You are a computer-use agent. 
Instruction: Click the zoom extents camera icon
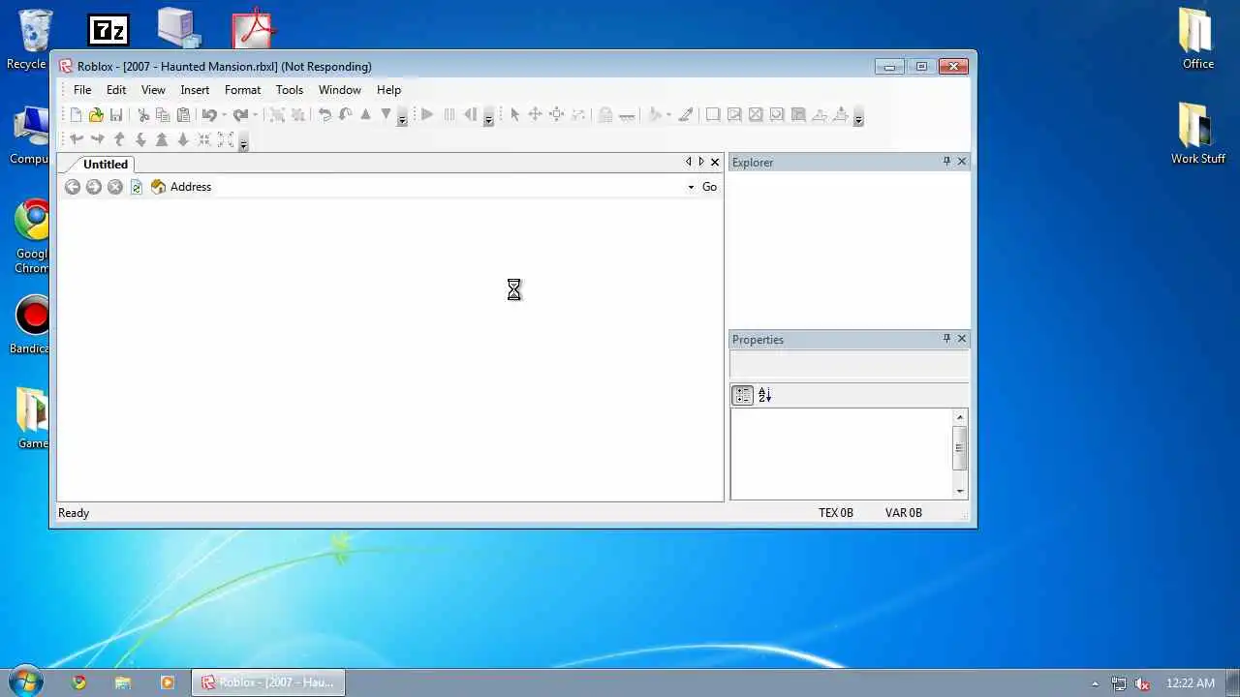pos(226,140)
